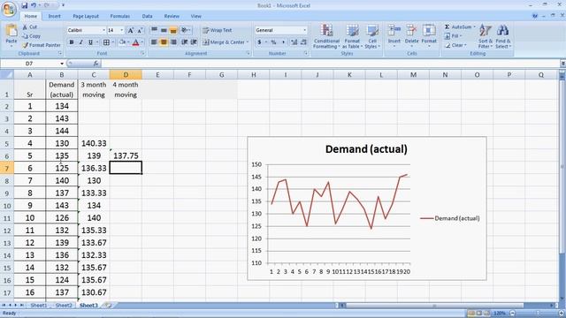Viewport: 566px width, 318px height.
Task: Switch to the Data tab
Action: click(147, 16)
